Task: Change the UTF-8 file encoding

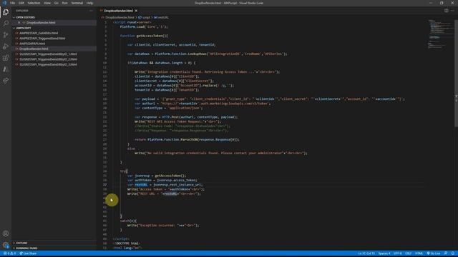Action: point(398,253)
